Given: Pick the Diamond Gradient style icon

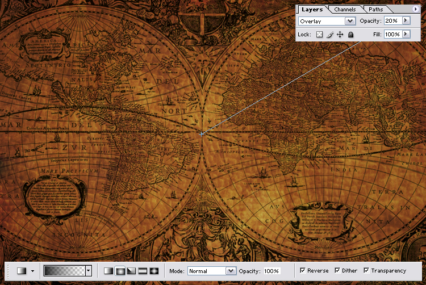Looking at the screenshot, I should 153,271.
